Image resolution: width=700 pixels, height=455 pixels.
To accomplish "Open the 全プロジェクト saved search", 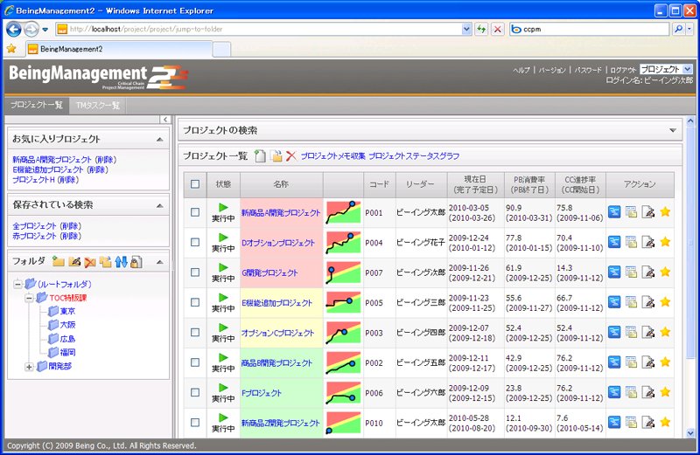I will [x=34, y=226].
